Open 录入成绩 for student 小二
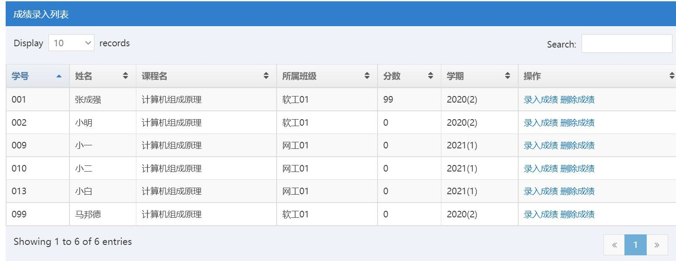Viewport: 676px width, 261px height. (x=541, y=168)
